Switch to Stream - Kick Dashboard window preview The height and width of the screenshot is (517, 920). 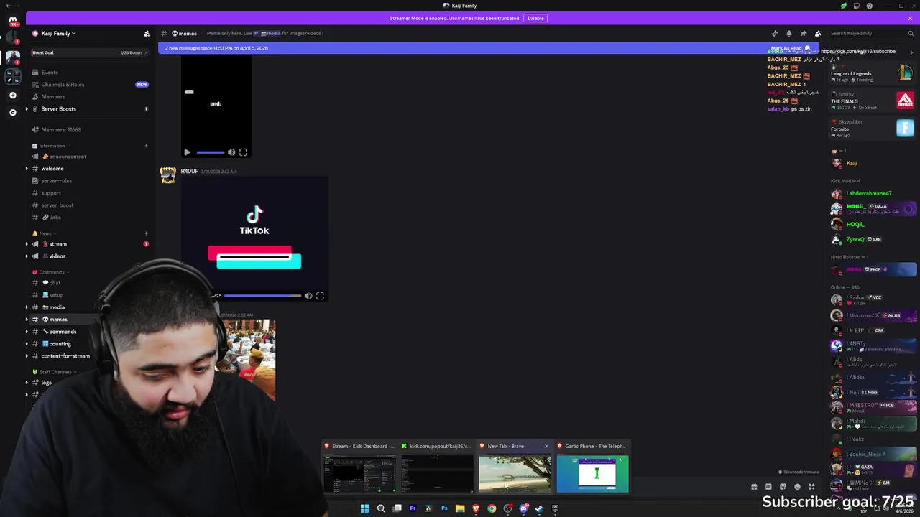pyautogui.click(x=359, y=467)
